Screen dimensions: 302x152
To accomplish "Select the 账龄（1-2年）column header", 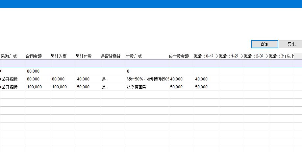I will (231, 56).
